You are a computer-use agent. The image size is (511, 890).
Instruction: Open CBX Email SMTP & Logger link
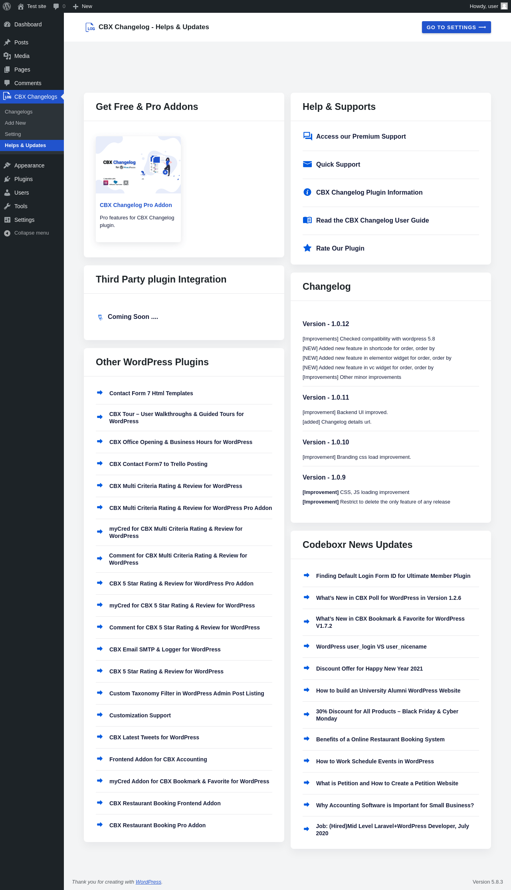(x=165, y=649)
